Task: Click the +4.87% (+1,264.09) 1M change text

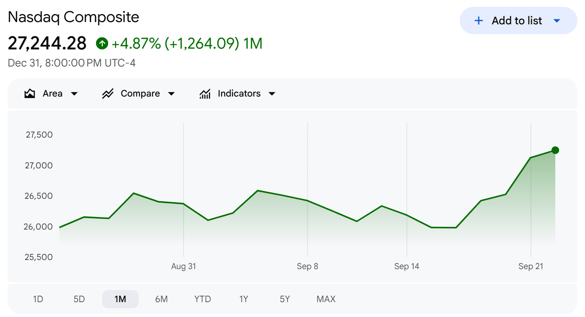Action: (x=187, y=43)
